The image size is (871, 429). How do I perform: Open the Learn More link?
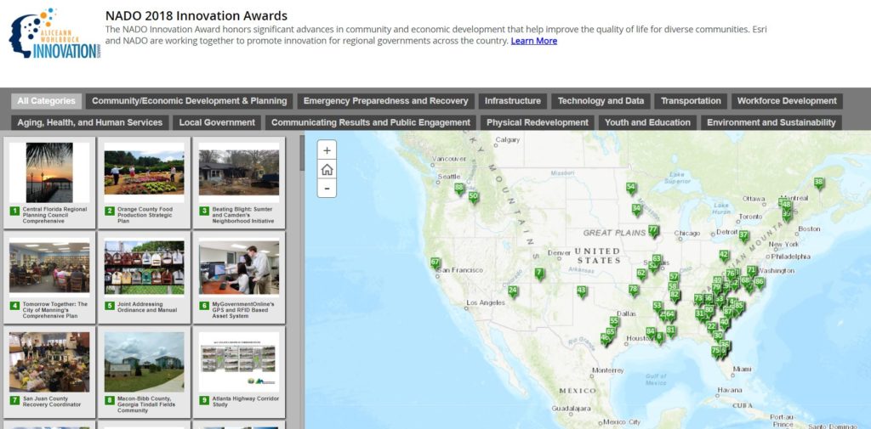pos(534,41)
